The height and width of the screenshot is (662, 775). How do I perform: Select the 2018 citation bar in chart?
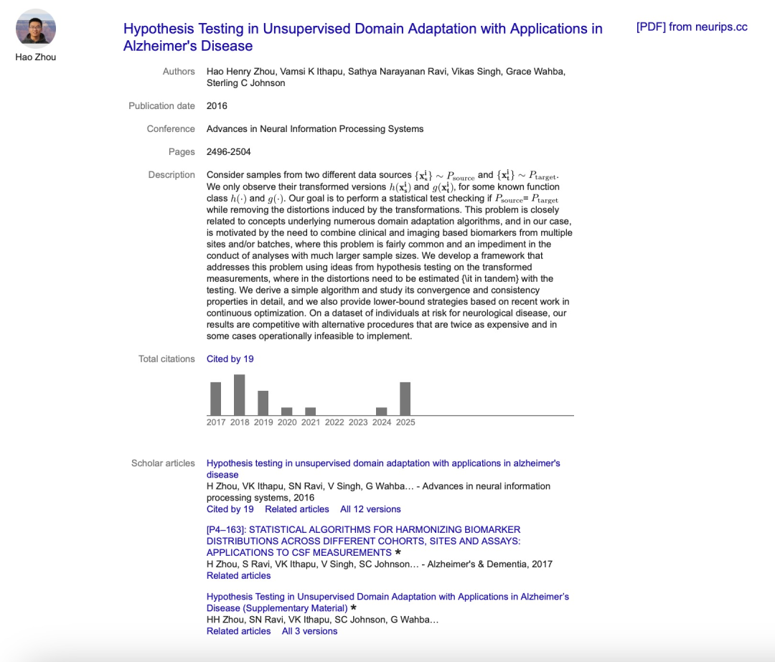pos(239,395)
